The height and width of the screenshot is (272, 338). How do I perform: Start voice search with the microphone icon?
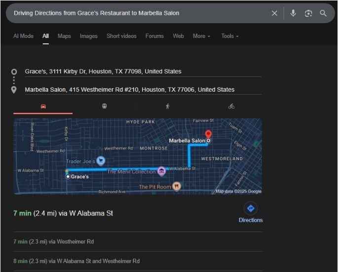point(293,13)
